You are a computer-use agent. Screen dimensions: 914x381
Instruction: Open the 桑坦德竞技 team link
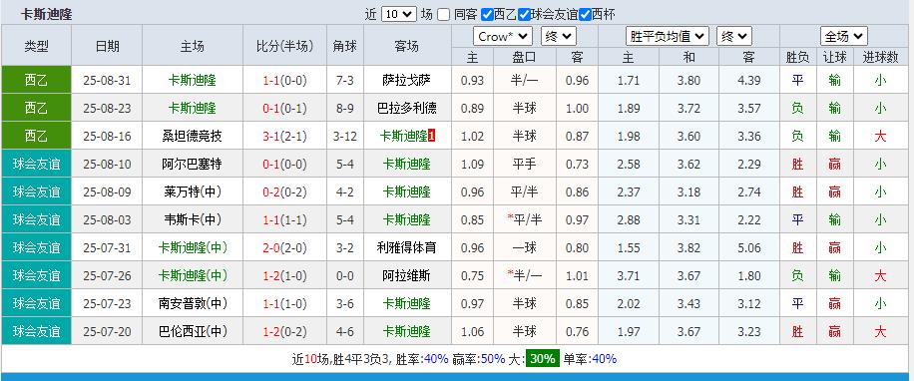(192, 136)
